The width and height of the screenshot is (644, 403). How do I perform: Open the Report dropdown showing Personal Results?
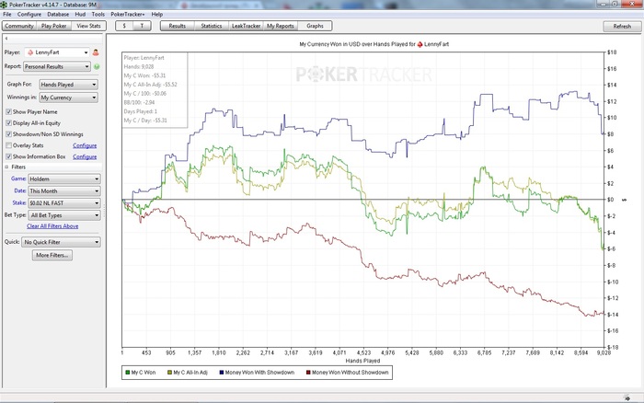(x=57, y=66)
